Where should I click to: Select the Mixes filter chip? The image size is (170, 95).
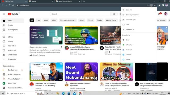tap(54, 20)
